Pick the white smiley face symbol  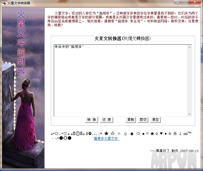coord(125,134)
